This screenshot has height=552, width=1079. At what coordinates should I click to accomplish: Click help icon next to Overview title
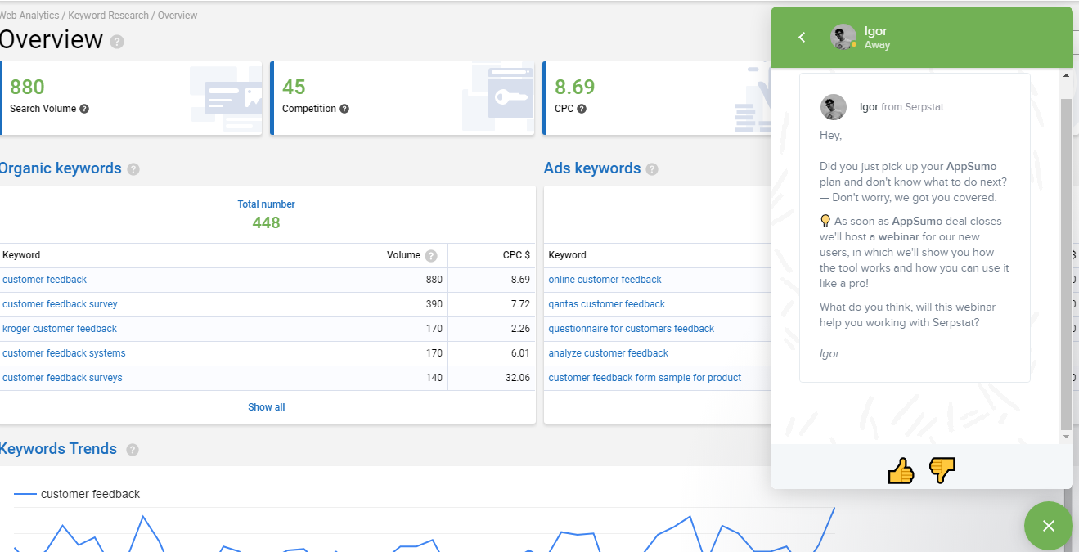click(117, 42)
